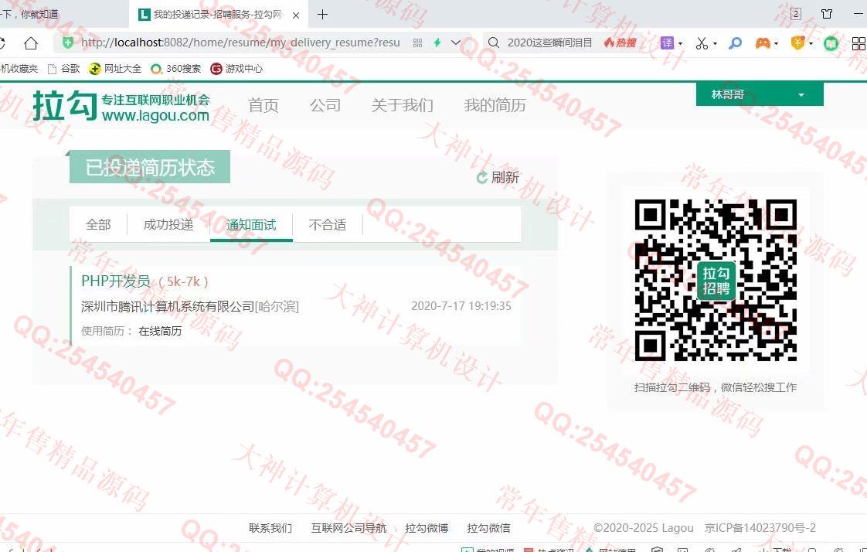
Task: Open the 谷歌 bookmark
Action: pyautogui.click(x=63, y=69)
